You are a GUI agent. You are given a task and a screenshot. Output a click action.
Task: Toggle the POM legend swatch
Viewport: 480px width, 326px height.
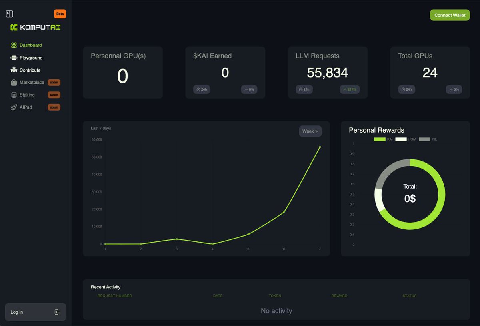pyautogui.click(x=401, y=139)
